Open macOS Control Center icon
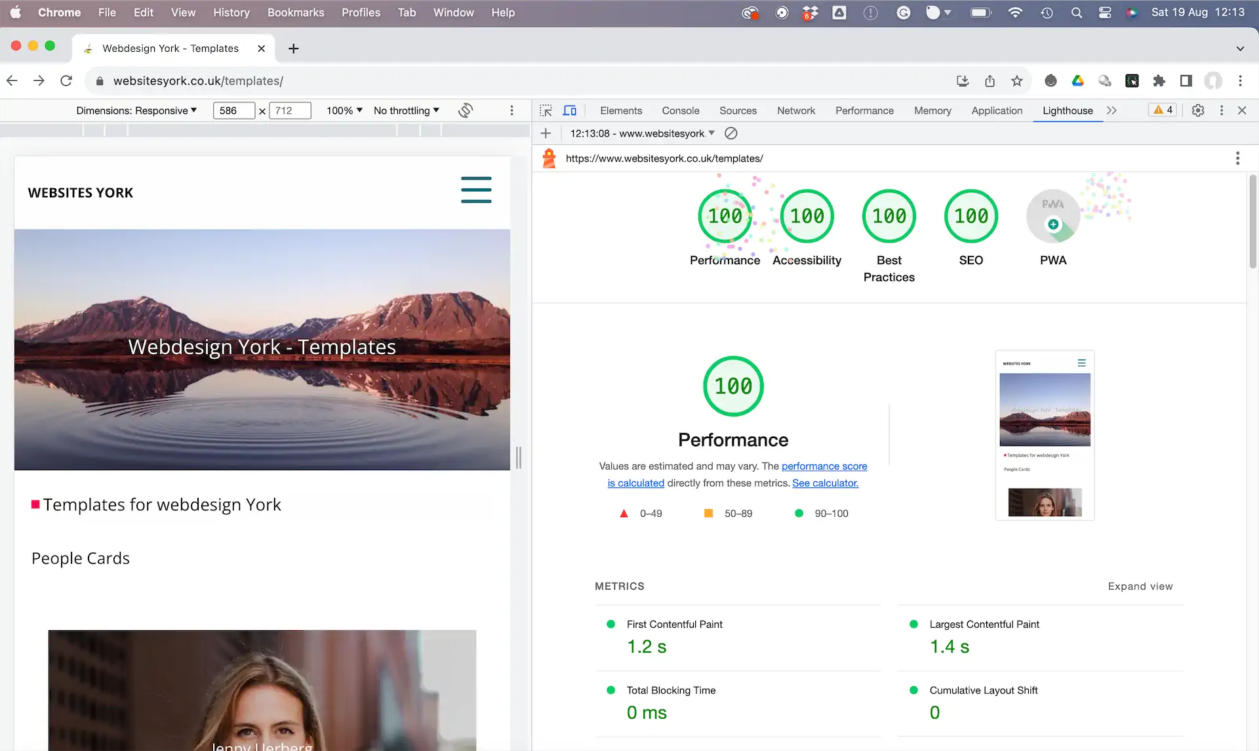 coord(1105,12)
